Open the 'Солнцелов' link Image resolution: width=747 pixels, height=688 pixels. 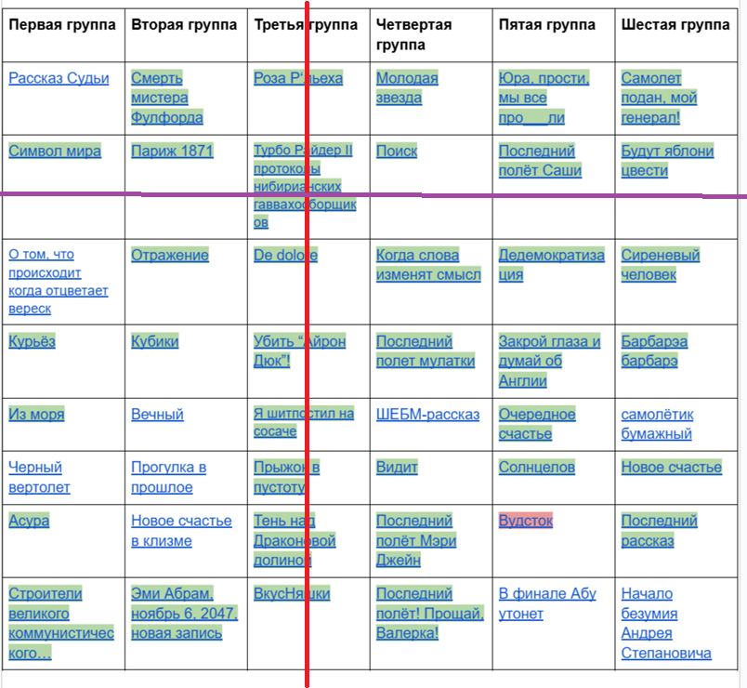[x=537, y=467]
